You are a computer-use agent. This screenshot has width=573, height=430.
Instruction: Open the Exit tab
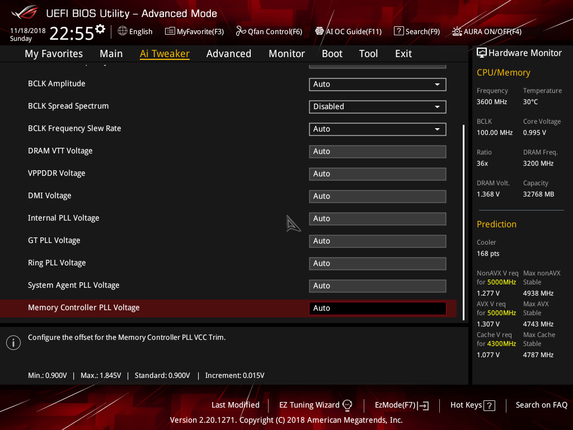click(x=403, y=54)
